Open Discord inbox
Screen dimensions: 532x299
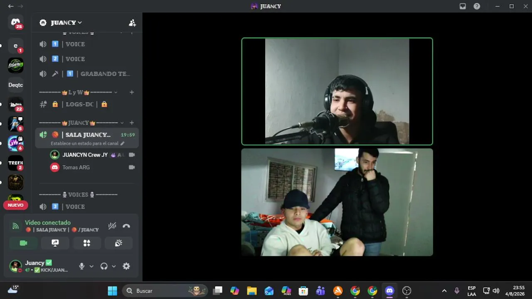tap(463, 6)
